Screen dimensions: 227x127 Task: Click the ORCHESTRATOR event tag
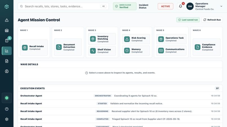coord(103,96)
